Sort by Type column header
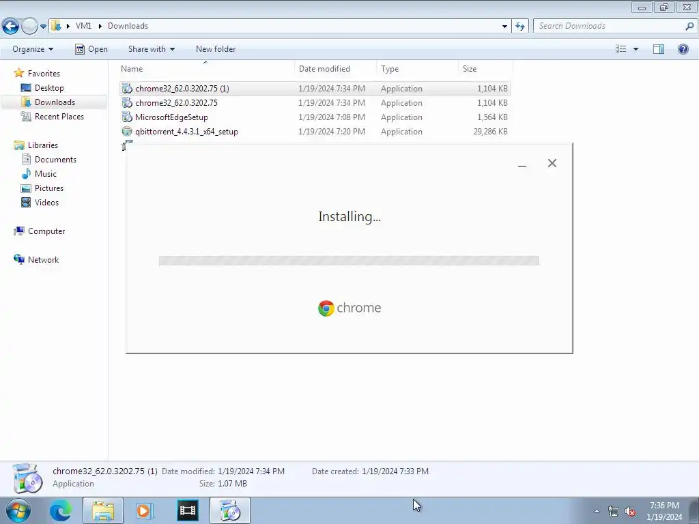Image resolution: width=699 pixels, height=524 pixels. pyautogui.click(x=417, y=69)
